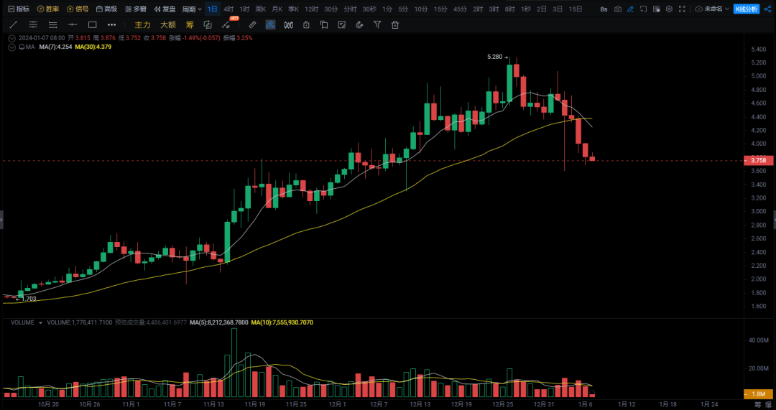This screenshot has height=410, width=776.
Task: Switch to the 30秒 timeframe
Action: 369,9
